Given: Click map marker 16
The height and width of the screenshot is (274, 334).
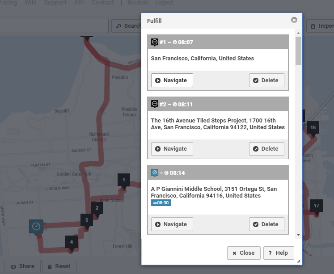Looking at the screenshot, I should point(313,129).
